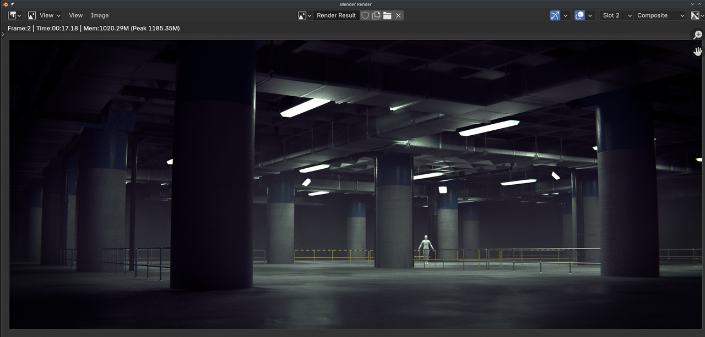Click the zoom-in magnifier icon above the viewport
Screen dimensions: 705x337
697,34
